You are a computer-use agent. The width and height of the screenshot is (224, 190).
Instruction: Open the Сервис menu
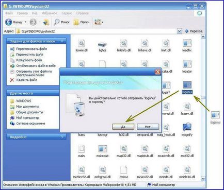67,13
